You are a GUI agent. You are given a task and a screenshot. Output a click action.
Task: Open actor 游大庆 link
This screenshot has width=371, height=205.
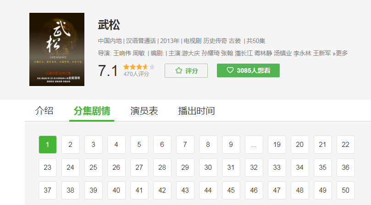click(191, 53)
